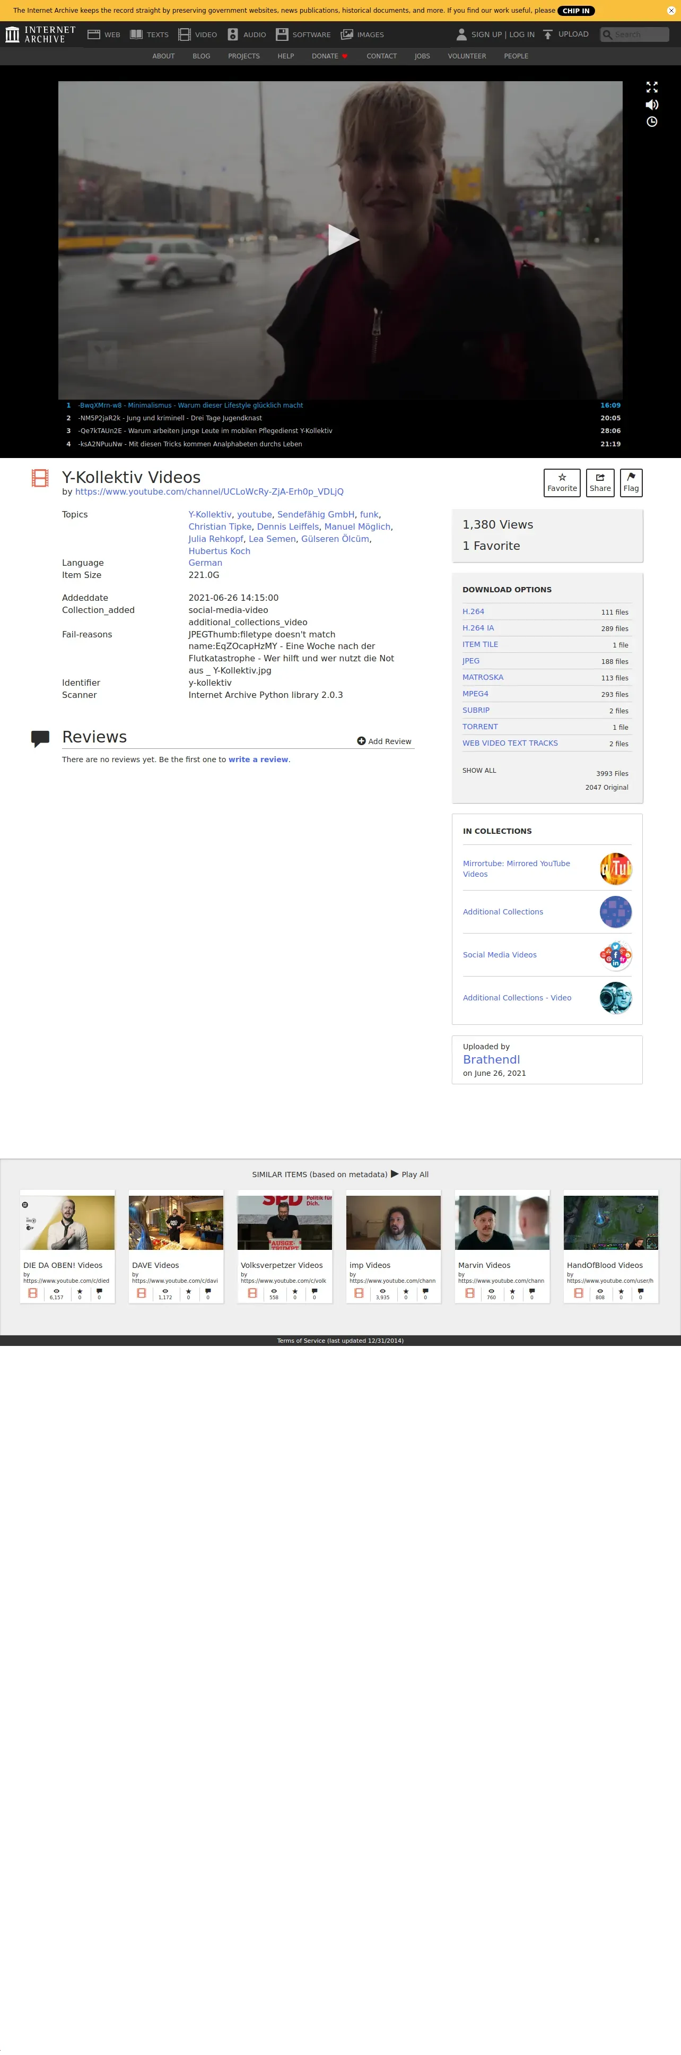The width and height of the screenshot is (681, 2055).
Task: Open the Audio section icon
Action: pos(233,34)
